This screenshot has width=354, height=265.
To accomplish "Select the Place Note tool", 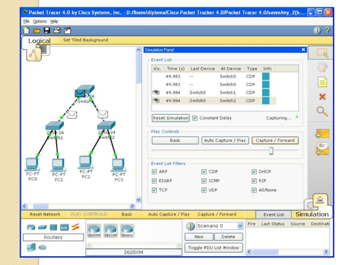I will coord(322,82).
